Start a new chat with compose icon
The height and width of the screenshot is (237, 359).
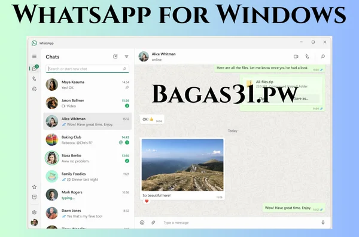[115, 57]
